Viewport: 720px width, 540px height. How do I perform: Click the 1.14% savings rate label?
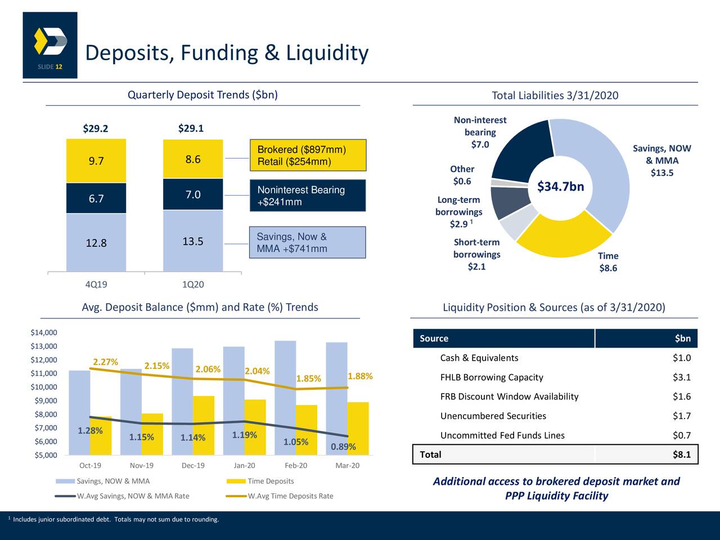click(x=193, y=438)
